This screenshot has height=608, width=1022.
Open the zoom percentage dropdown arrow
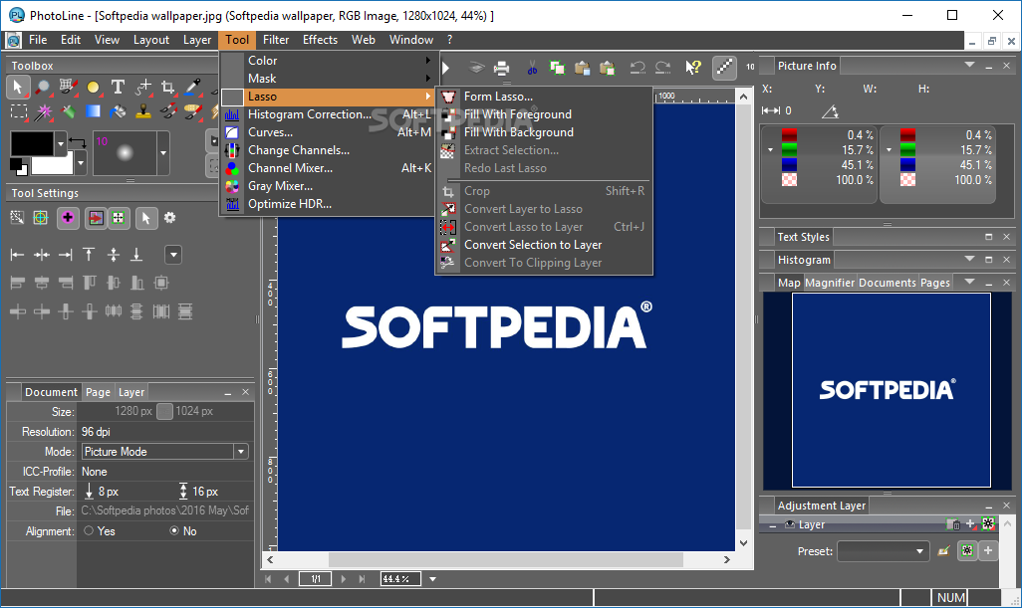point(432,579)
